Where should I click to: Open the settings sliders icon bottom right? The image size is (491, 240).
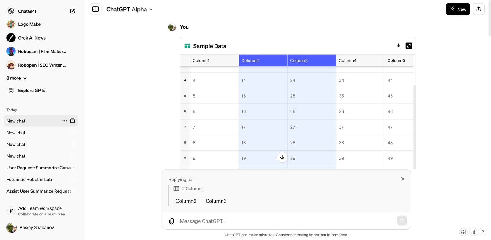click(463, 232)
